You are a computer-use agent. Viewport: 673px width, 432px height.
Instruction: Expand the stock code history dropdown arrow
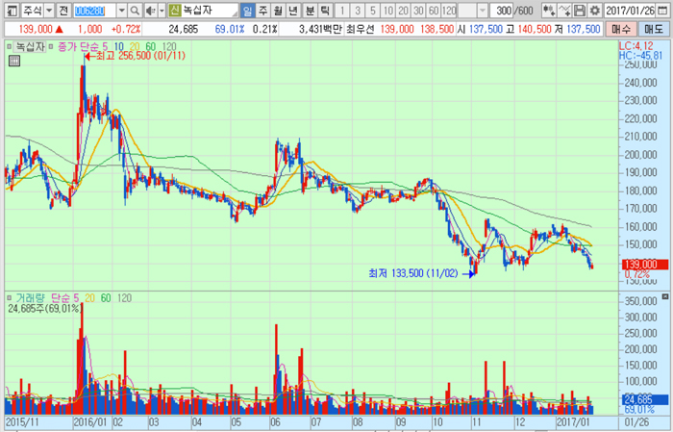click(x=121, y=10)
